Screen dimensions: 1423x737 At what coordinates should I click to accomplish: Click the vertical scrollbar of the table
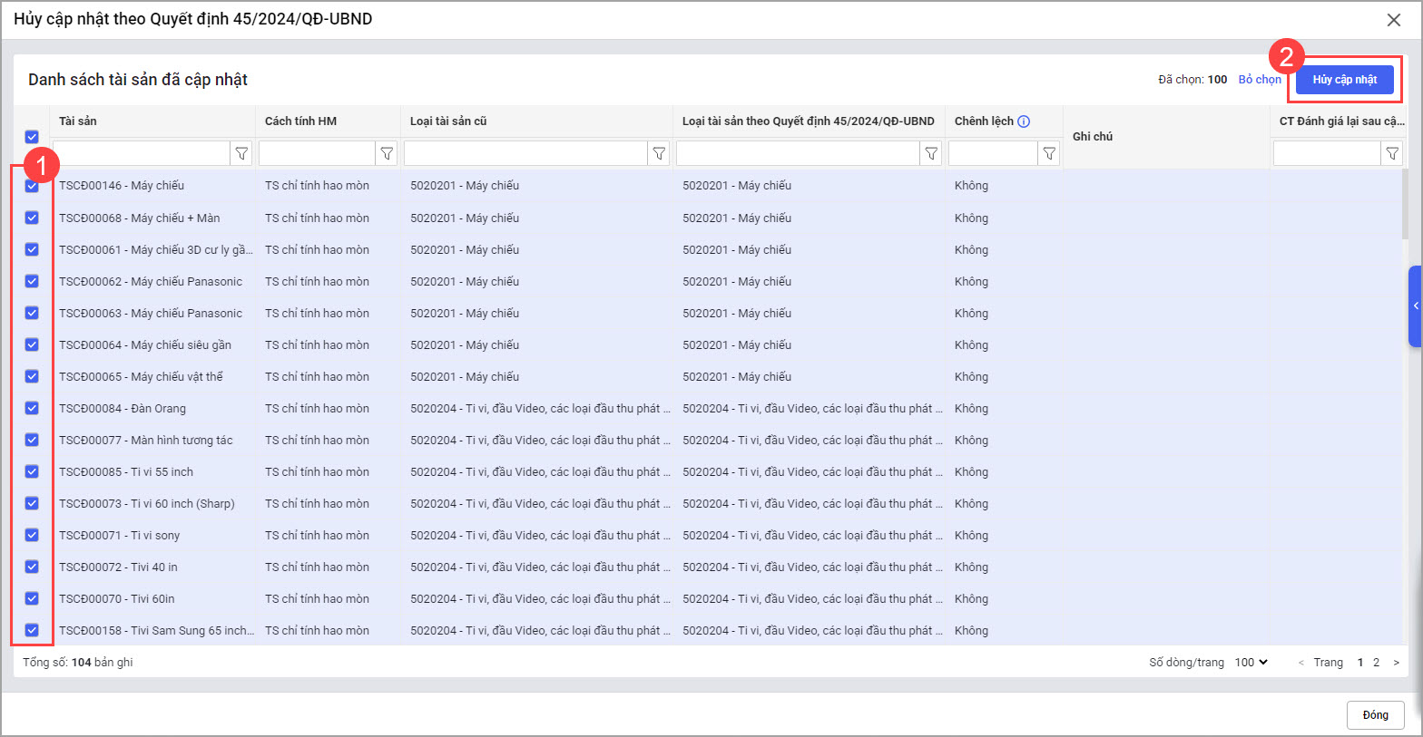[x=1406, y=208]
